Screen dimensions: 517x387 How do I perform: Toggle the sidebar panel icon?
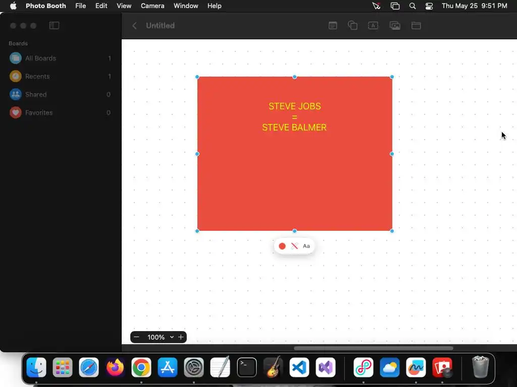[x=54, y=26]
